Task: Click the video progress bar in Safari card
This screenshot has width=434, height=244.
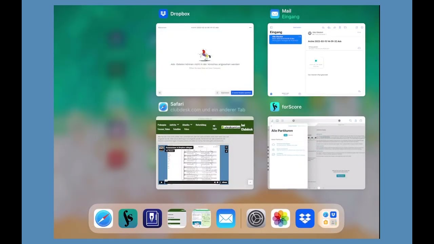Action: click(x=189, y=182)
